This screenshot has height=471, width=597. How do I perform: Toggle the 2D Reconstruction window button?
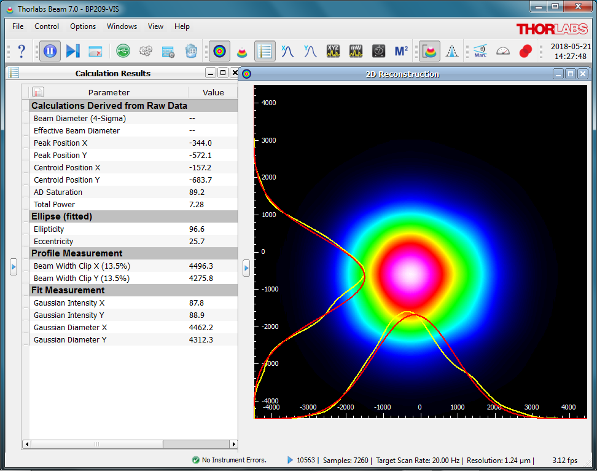219,51
